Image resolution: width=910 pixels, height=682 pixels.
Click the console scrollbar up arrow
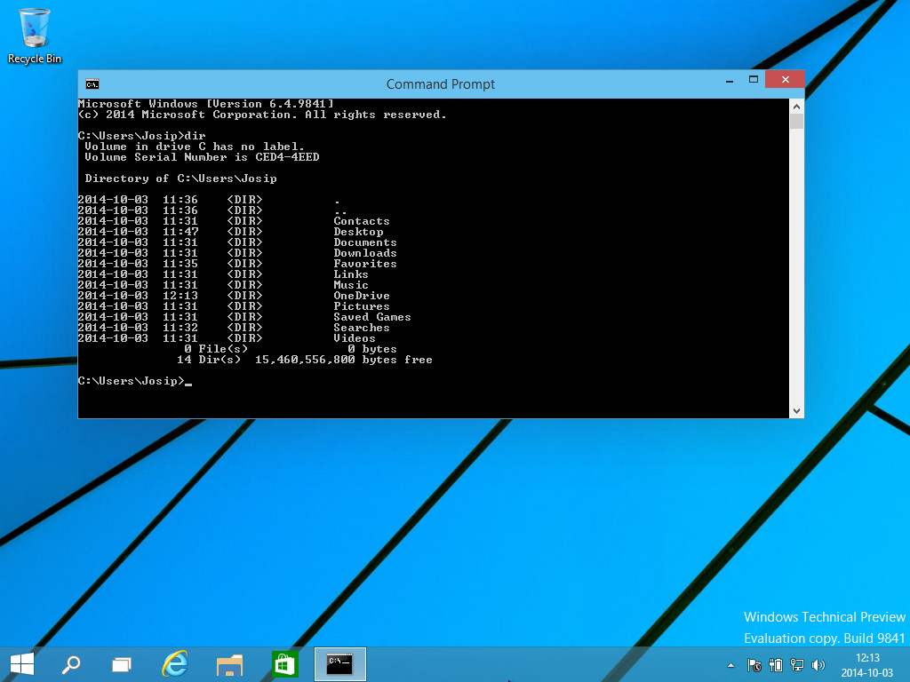[x=796, y=106]
